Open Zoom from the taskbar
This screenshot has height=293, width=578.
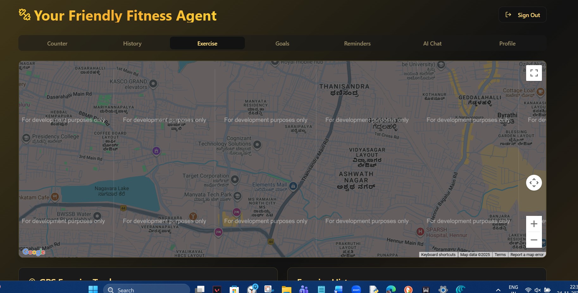click(356, 290)
